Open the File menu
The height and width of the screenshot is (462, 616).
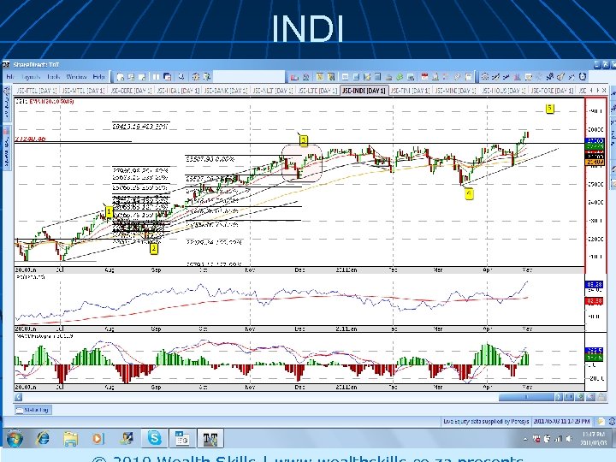[x=9, y=77]
